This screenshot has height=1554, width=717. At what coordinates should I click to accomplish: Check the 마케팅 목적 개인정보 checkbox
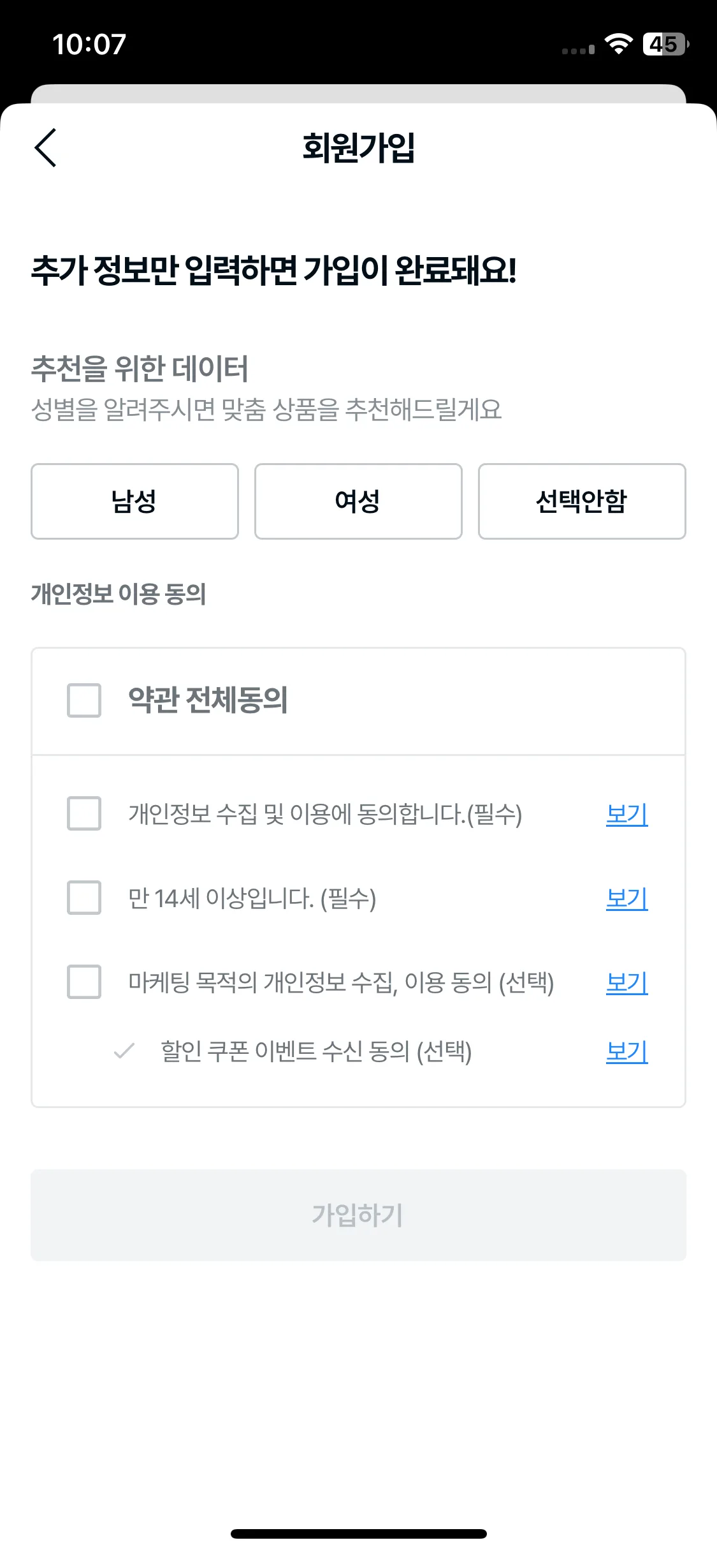(x=84, y=982)
